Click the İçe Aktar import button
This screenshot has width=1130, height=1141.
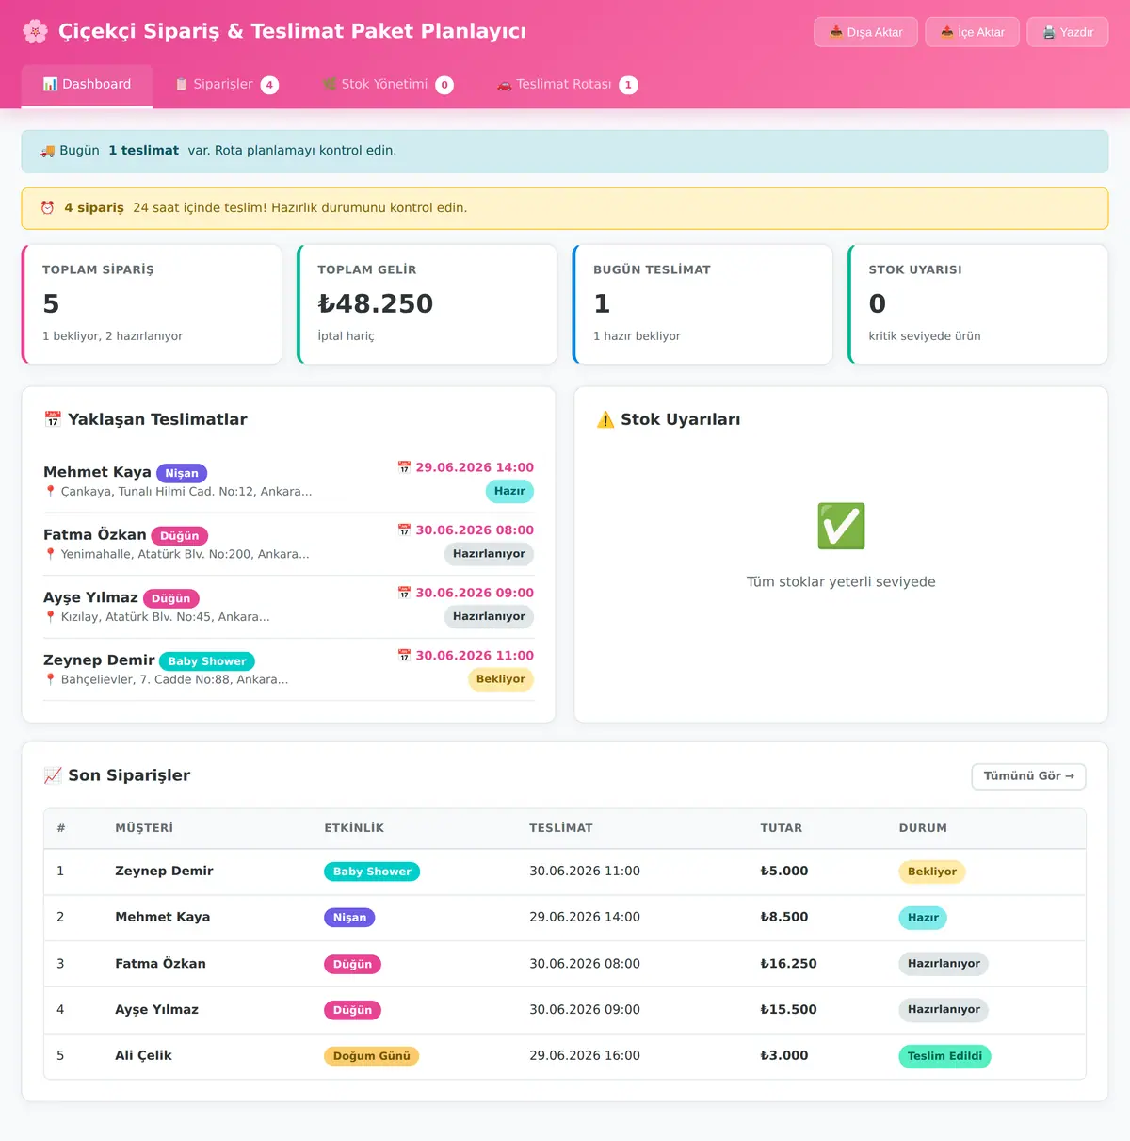tap(972, 32)
